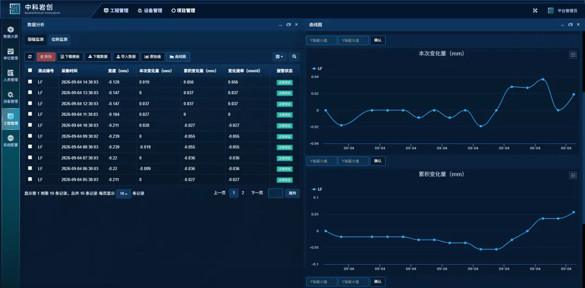Toggle fullscreen icon in top header
585x288 pixels.
point(535,10)
